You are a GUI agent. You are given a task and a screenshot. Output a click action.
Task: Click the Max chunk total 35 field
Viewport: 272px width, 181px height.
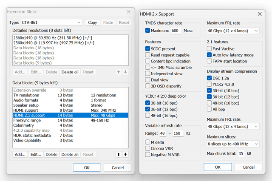(x=241, y=153)
